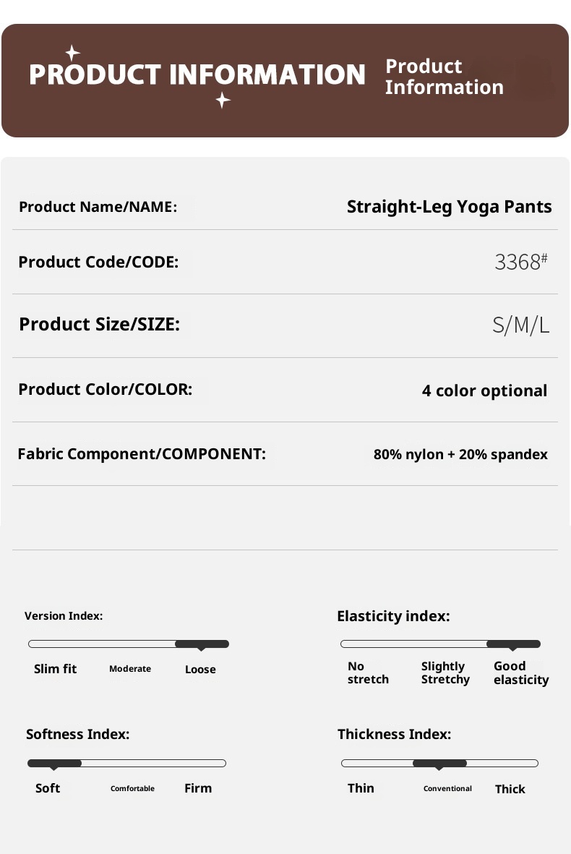The height and width of the screenshot is (854, 571).
Task: Click the Straight-Leg Yoga Pants product name
Action: coord(449,207)
